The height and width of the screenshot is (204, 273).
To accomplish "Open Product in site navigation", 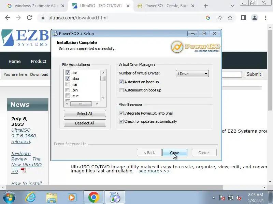I will [39, 62].
